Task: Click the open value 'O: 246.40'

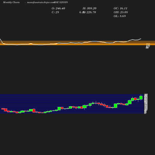Action: point(58,8)
